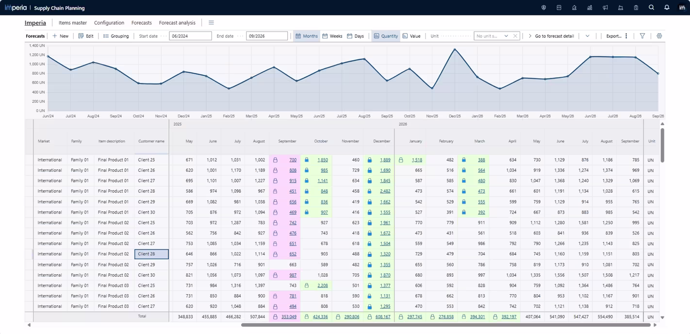Screen dimensions: 690x334
Task: Click the horizontal scrollbar under the table
Action: (445, 325)
